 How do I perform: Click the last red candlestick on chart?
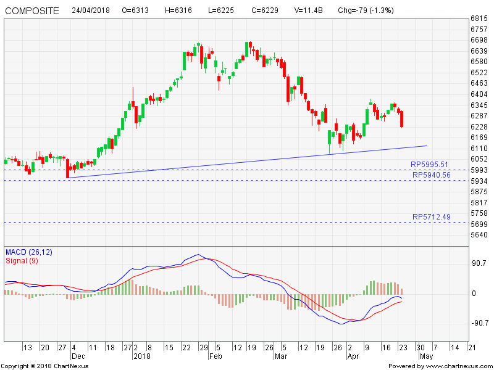(x=401, y=118)
